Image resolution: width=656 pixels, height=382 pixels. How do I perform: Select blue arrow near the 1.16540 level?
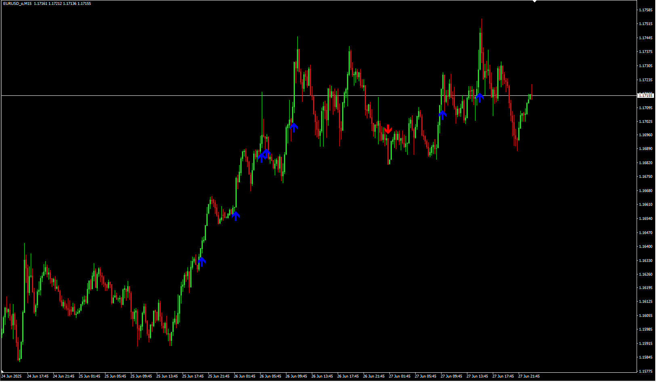[x=235, y=216]
